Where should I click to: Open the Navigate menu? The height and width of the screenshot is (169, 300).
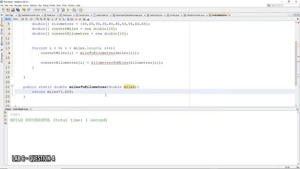(18, 5)
